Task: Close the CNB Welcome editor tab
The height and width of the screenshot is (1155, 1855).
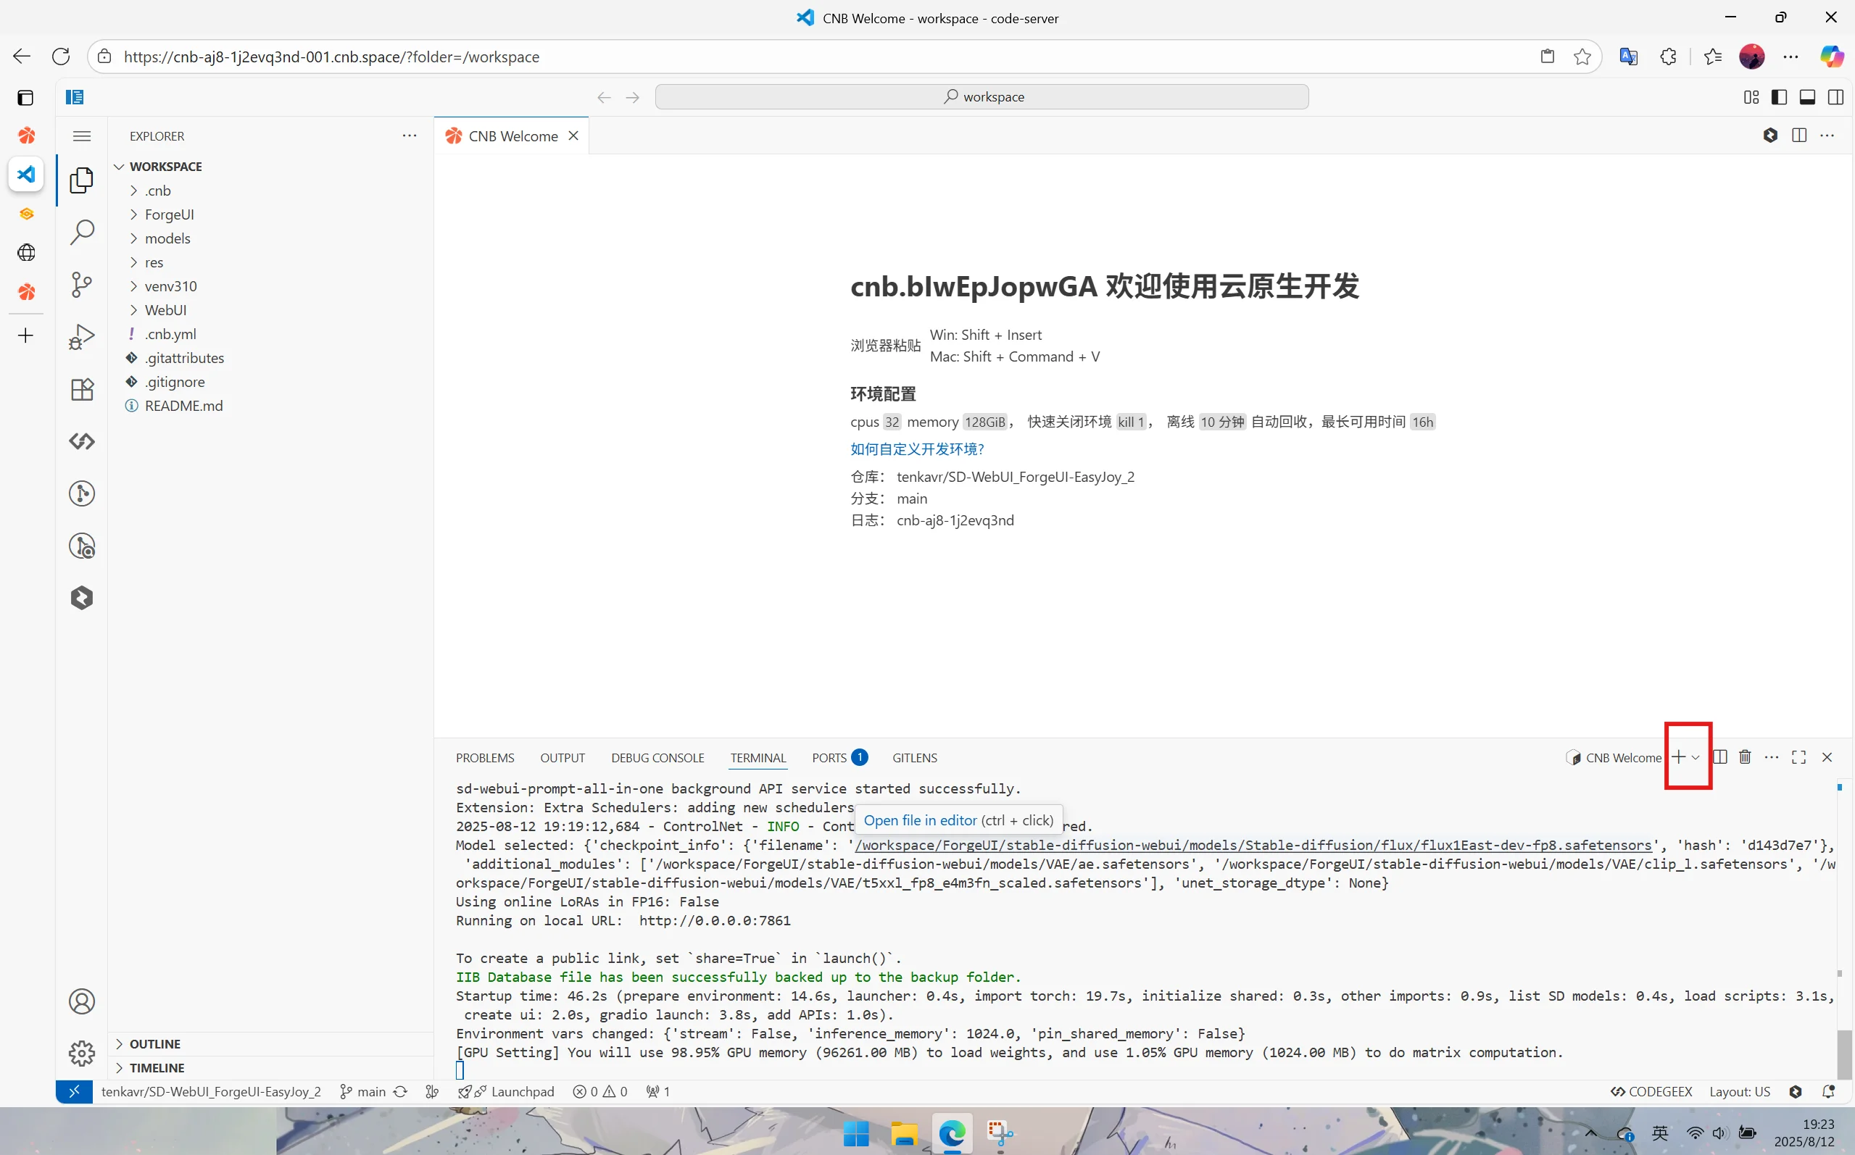Action: pos(573,136)
